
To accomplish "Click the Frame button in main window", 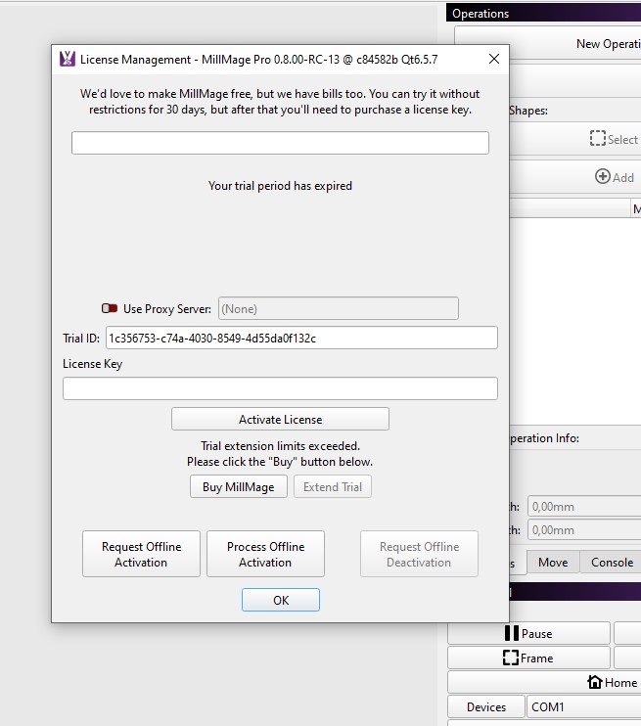I will tap(528, 658).
